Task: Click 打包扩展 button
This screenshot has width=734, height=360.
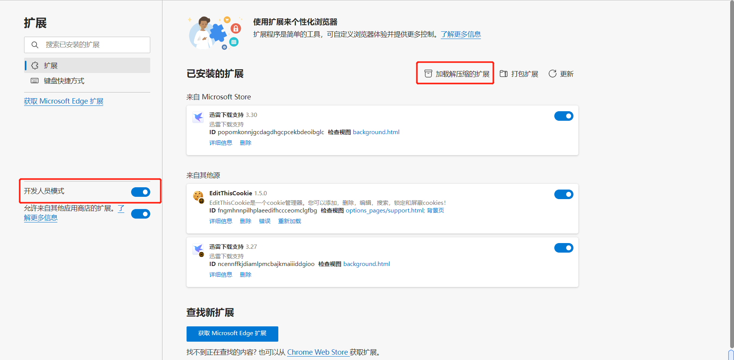Action: (x=519, y=74)
